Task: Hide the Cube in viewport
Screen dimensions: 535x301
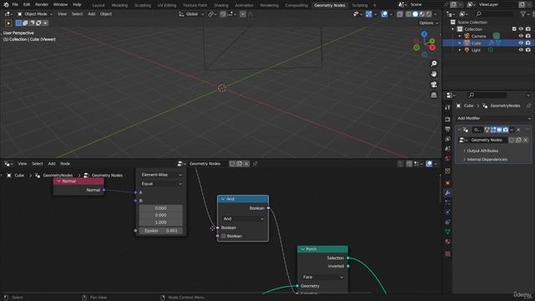Action: tap(521, 43)
